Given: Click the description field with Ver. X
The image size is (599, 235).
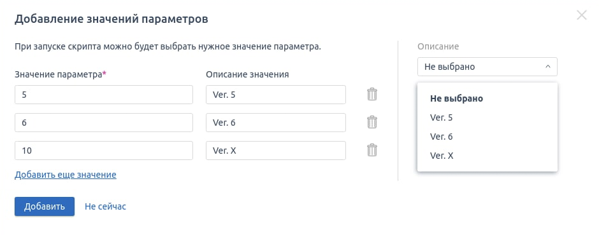Looking at the screenshot, I should coord(276,151).
